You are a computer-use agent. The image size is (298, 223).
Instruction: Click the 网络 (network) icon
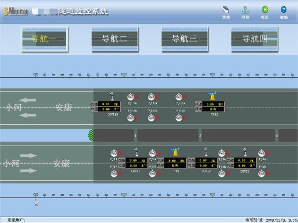tap(245, 10)
